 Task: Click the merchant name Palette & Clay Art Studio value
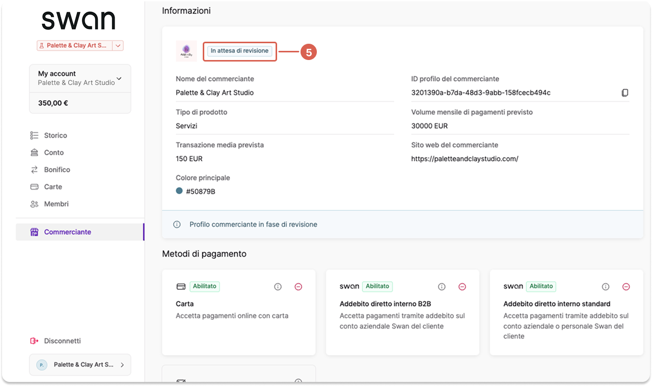tap(214, 93)
